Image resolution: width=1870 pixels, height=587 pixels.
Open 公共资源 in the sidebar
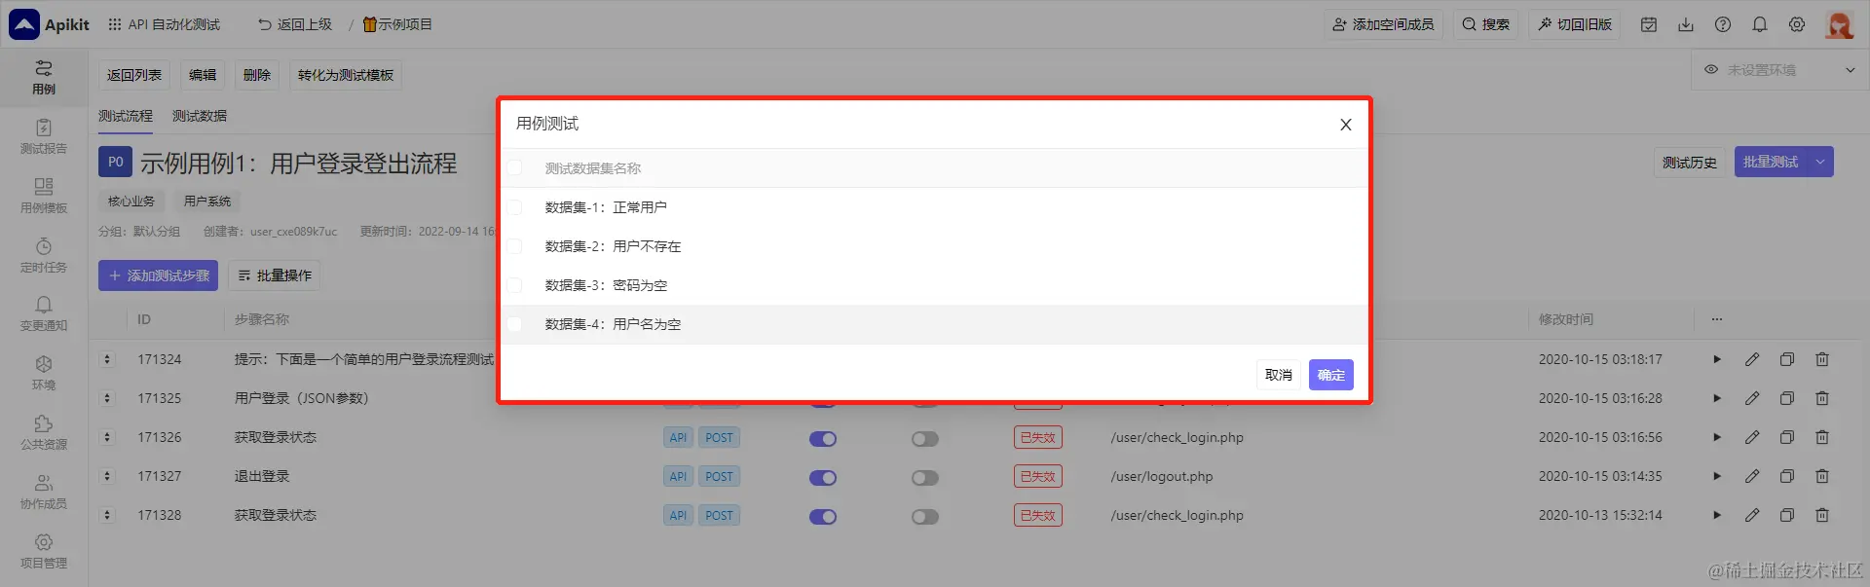pyautogui.click(x=44, y=433)
